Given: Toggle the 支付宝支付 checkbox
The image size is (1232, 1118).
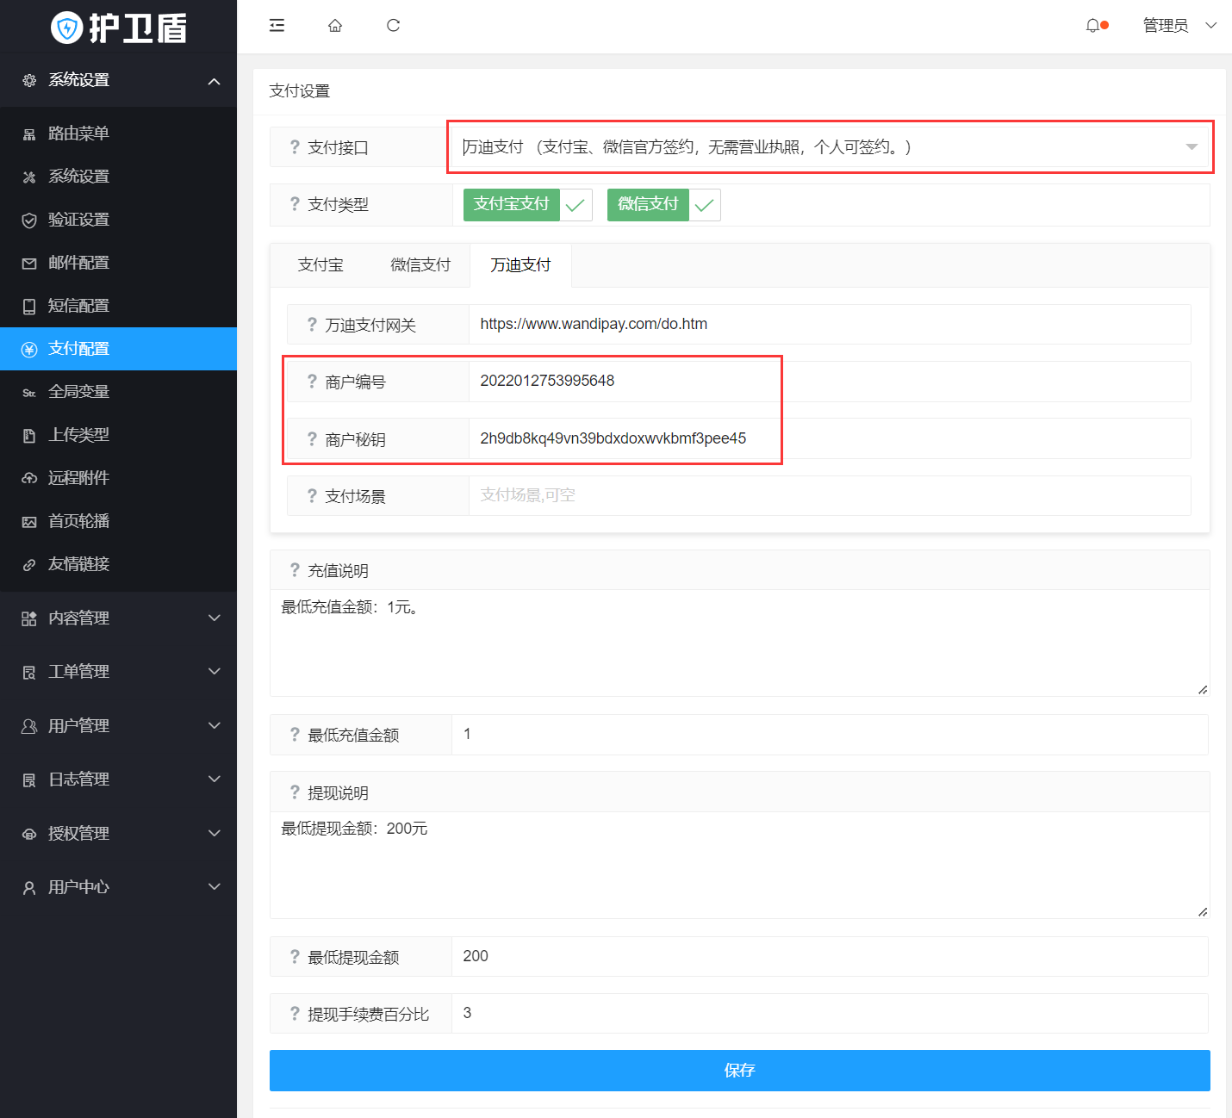Looking at the screenshot, I should [528, 205].
